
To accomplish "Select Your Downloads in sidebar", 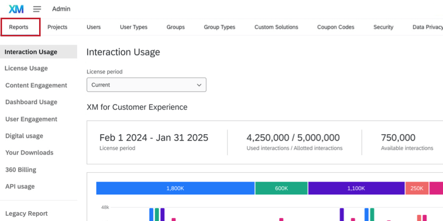I will (29, 153).
